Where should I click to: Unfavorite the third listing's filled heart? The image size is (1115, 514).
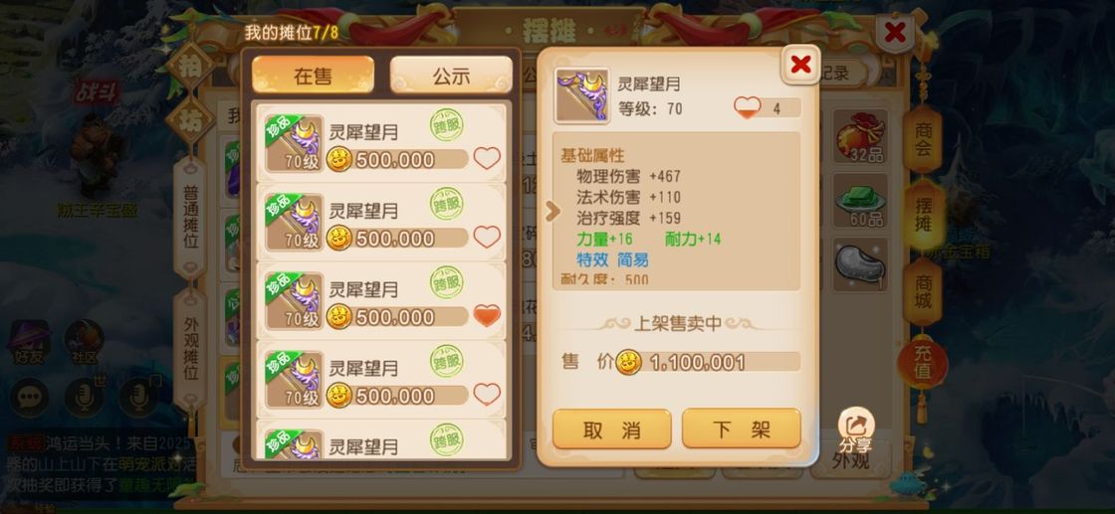point(487,315)
